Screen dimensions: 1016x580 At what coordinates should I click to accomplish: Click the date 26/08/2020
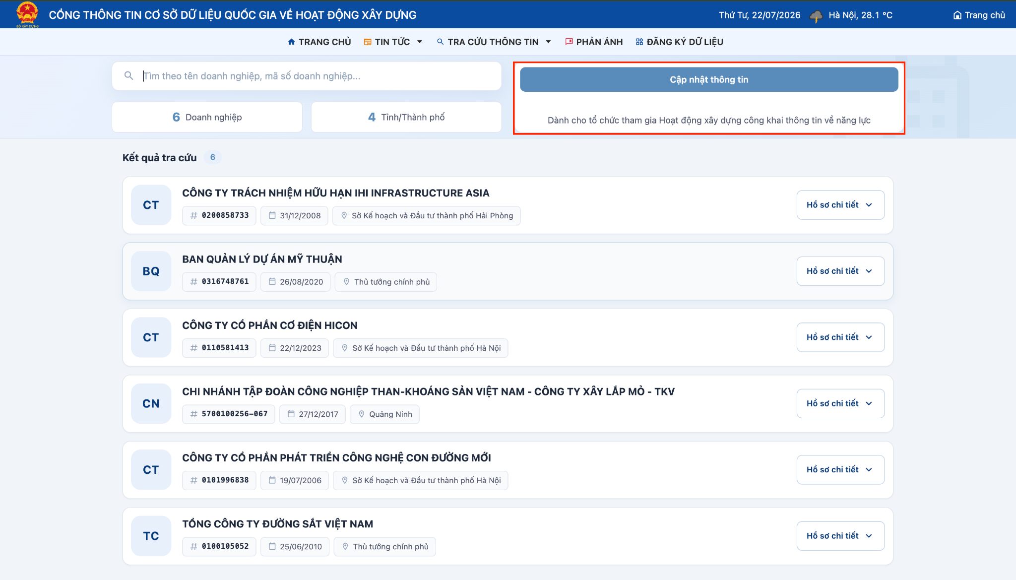296,282
